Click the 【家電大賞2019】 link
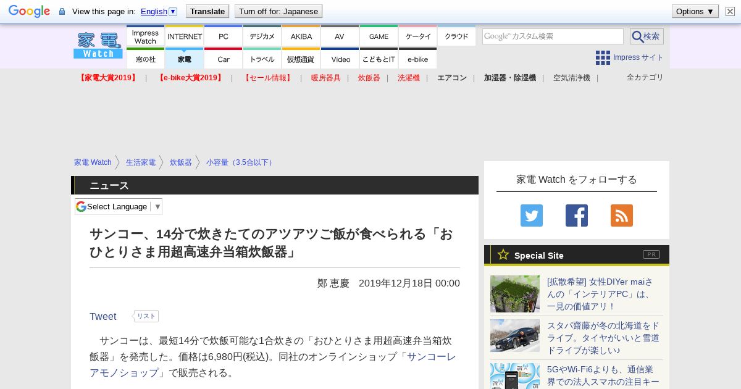741x389 pixels. click(108, 78)
